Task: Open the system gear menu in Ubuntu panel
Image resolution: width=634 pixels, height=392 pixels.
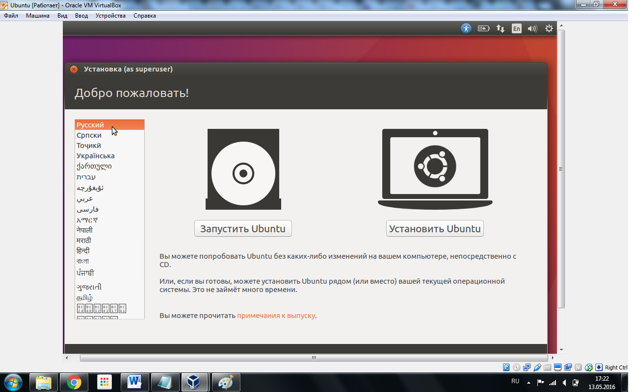Action: point(549,28)
